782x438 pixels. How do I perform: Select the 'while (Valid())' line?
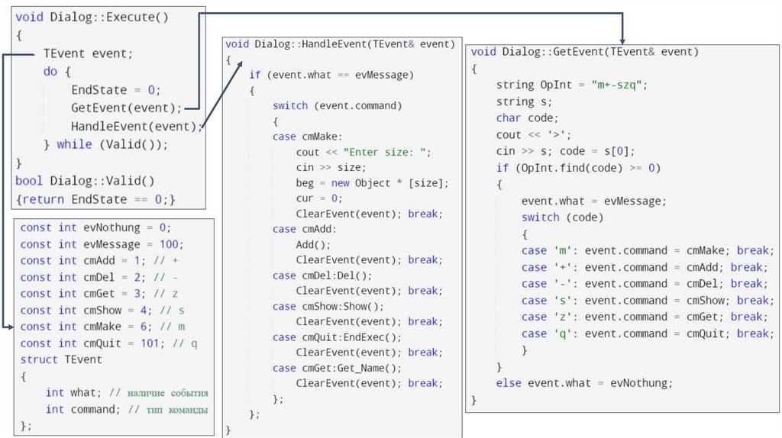105,144
